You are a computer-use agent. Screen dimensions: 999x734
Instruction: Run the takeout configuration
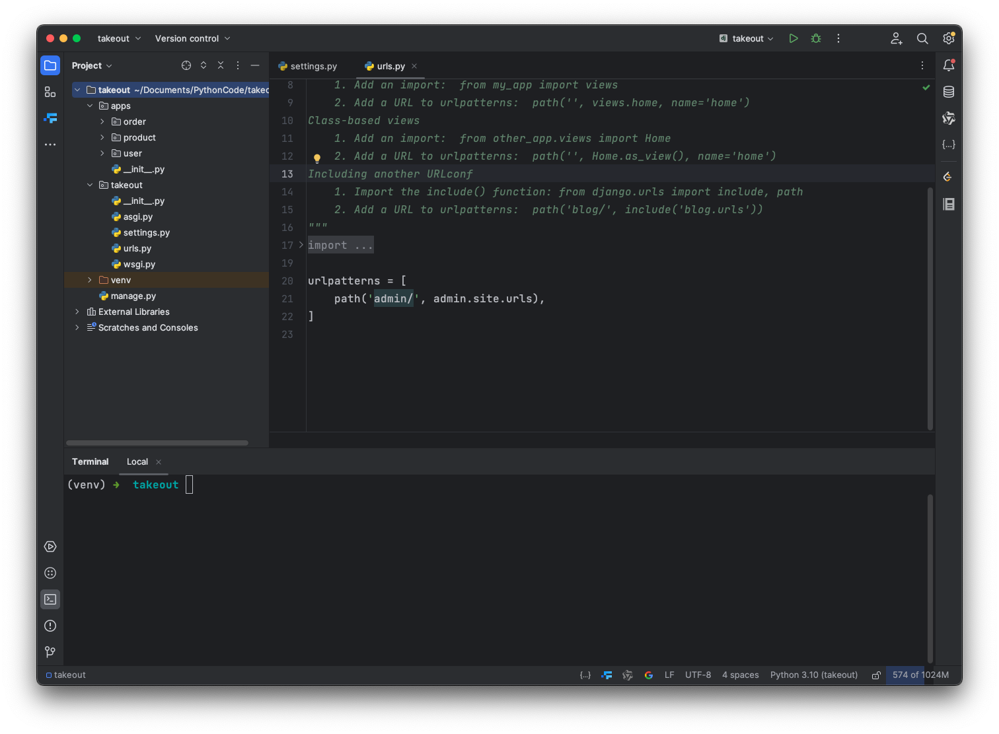[x=794, y=38]
